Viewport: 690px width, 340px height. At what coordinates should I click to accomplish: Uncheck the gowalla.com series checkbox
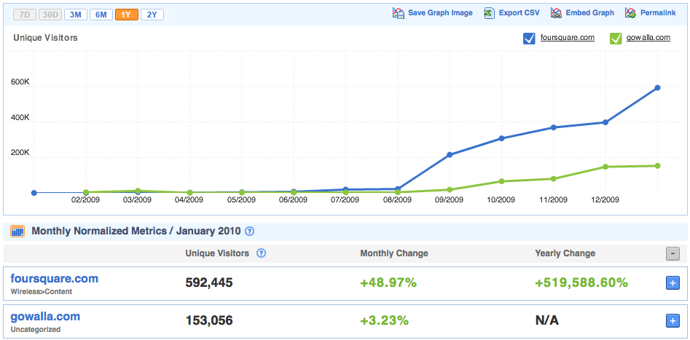click(615, 39)
